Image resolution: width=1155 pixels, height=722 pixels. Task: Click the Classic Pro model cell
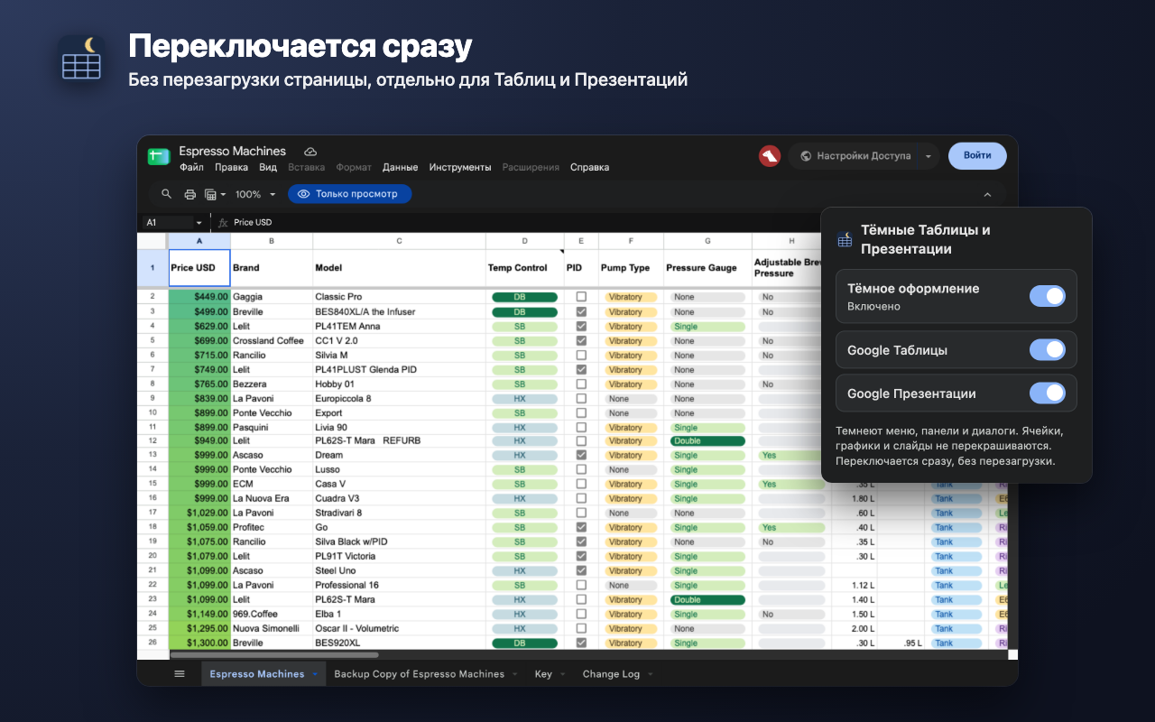click(399, 297)
